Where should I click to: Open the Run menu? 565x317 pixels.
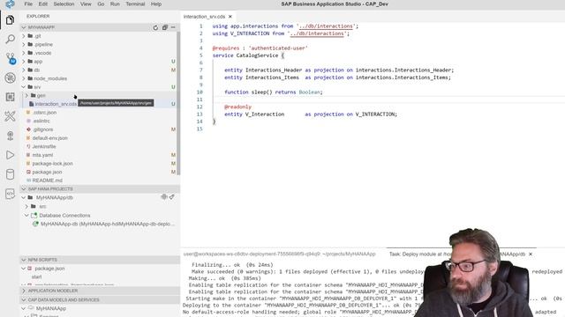click(x=115, y=4)
